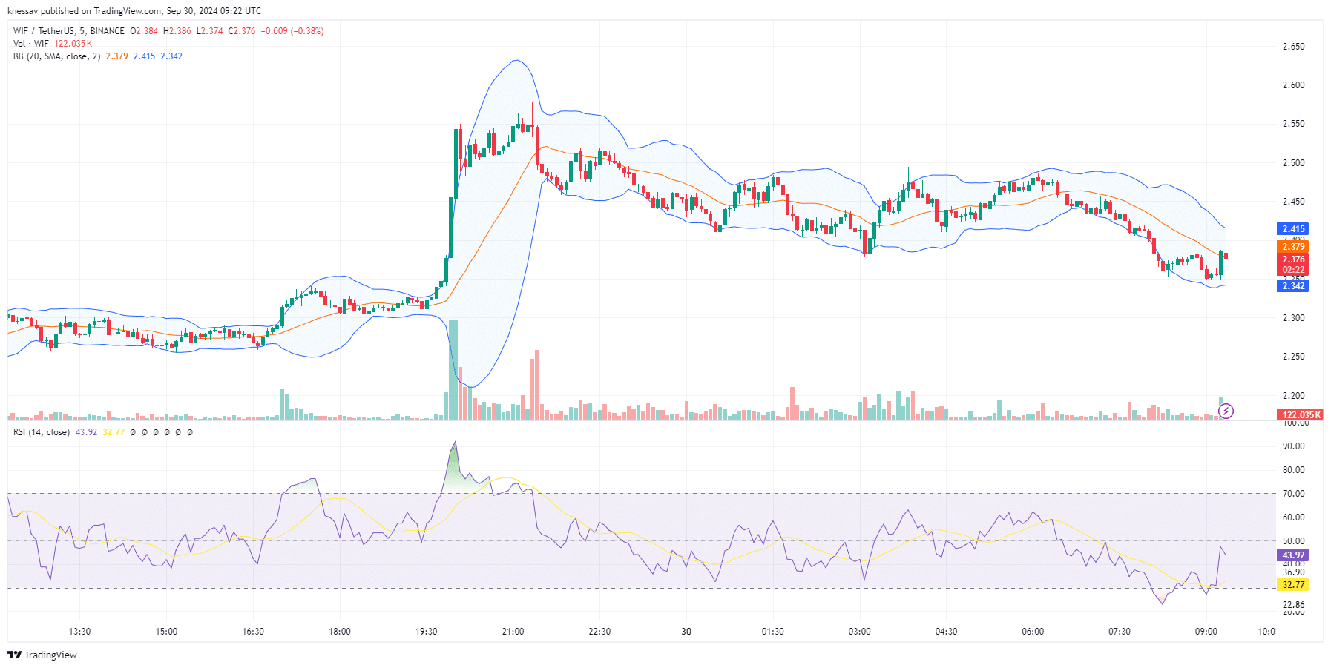Image resolution: width=1331 pixels, height=668 pixels.
Task: Click the red 2.376 last price tag
Action: coord(1293,259)
